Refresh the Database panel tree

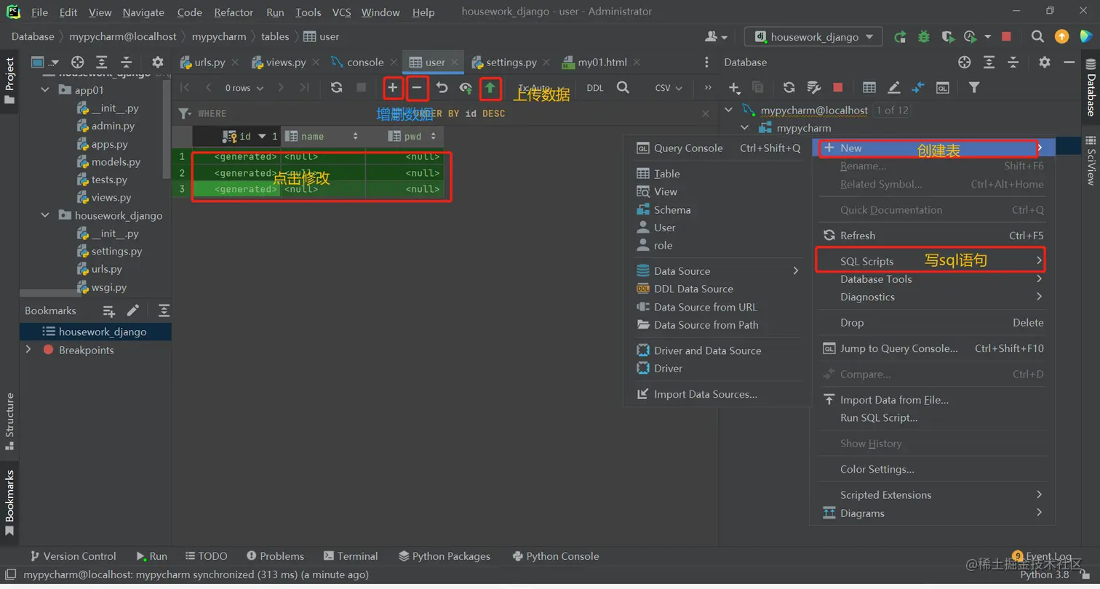(789, 88)
